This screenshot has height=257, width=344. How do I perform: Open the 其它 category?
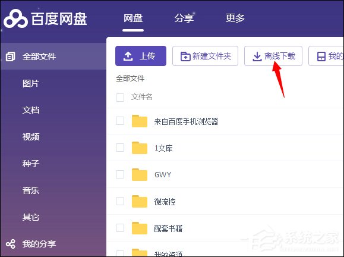pos(31,217)
